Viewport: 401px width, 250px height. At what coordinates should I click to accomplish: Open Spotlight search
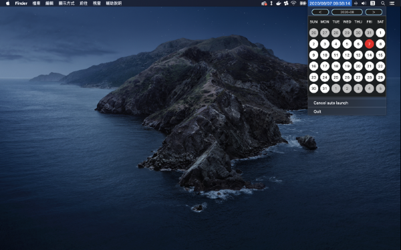383,3
